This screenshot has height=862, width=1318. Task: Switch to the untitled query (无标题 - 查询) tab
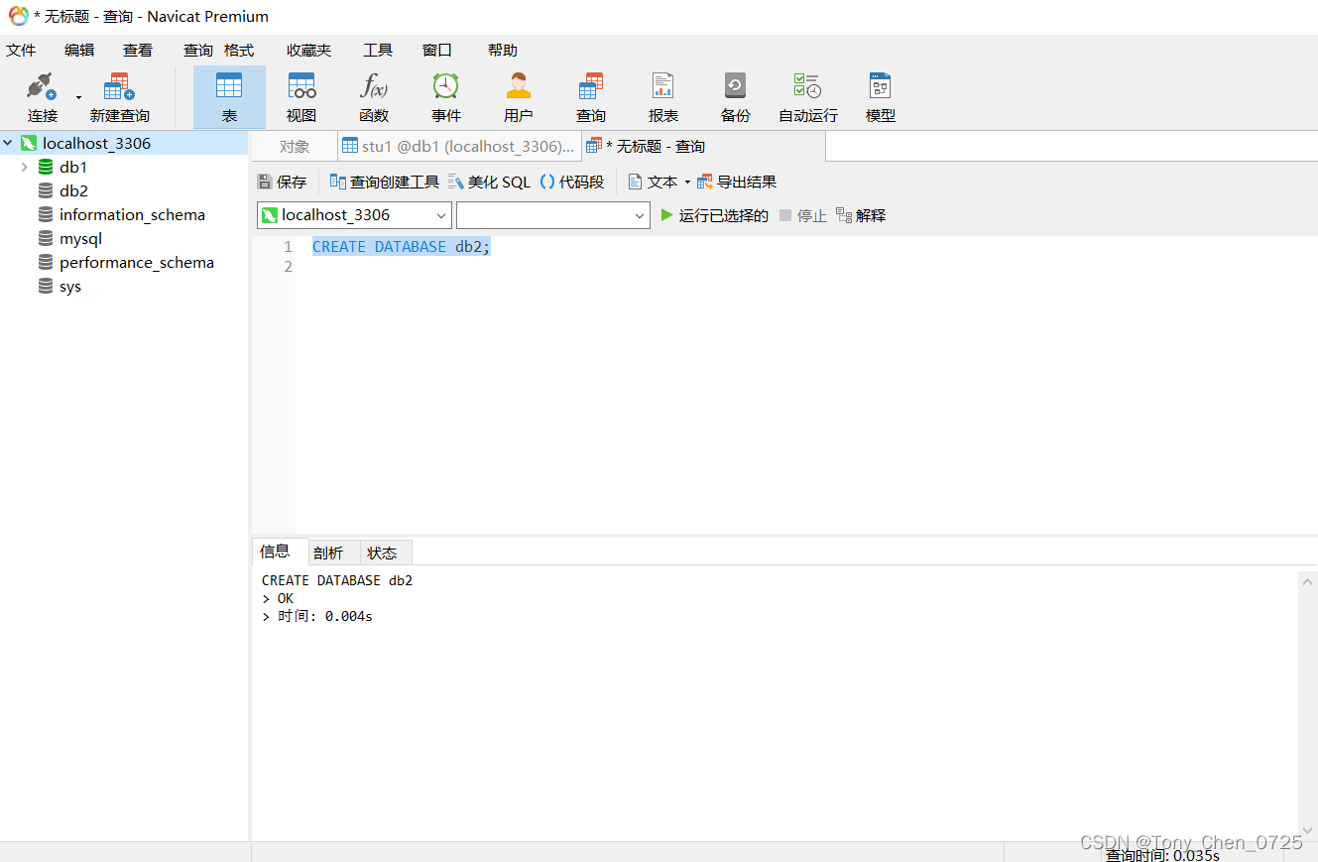pyautogui.click(x=702, y=146)
